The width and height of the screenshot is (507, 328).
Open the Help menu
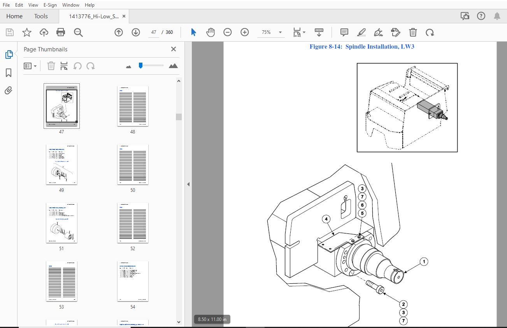coord(89,5)
